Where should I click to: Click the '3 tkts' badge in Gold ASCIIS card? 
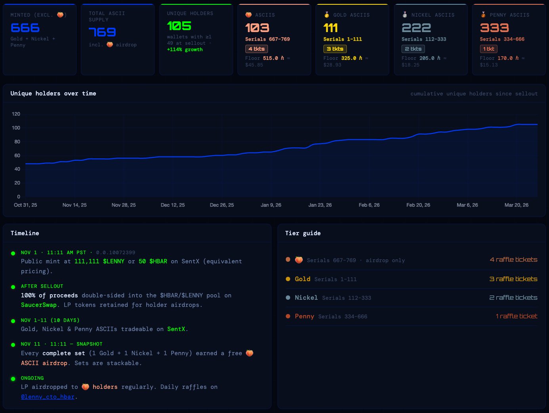335,49
